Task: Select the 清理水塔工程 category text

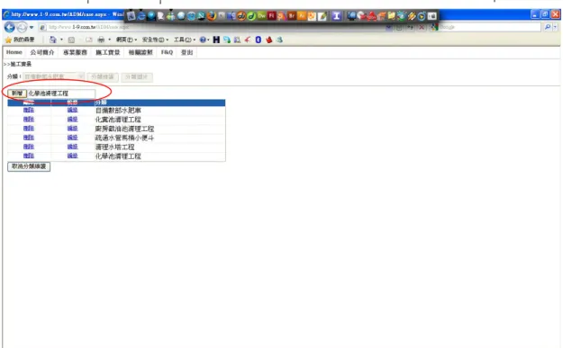Action: 115,147
